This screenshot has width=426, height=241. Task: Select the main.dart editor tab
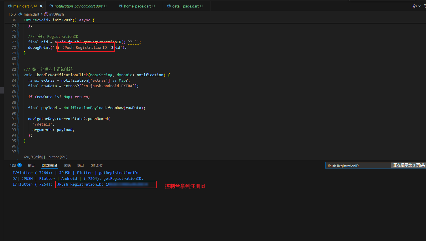(x=25, y=6)
